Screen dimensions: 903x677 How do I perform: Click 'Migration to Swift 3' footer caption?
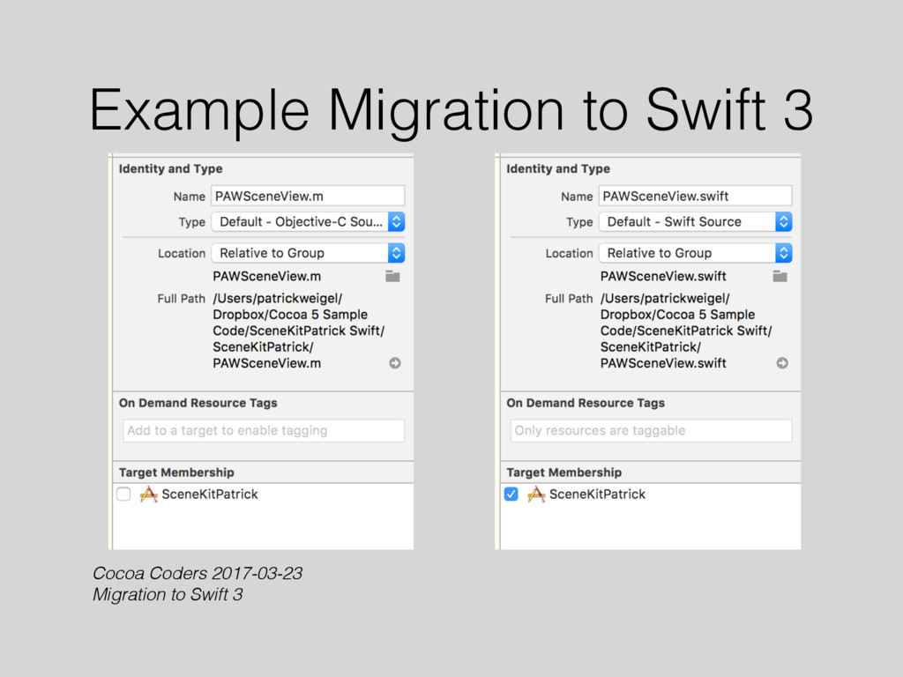[x=168, y=595]
